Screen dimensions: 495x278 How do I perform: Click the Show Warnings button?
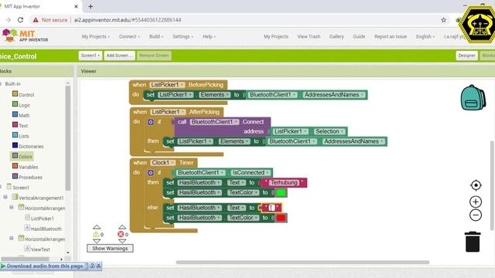[x=110, y=249]
